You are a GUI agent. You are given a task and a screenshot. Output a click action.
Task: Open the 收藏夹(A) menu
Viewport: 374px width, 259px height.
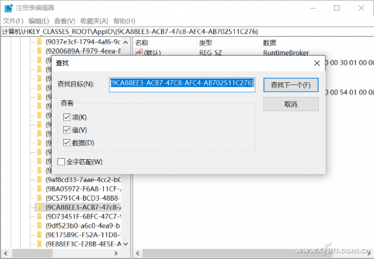tap(94, 21)
